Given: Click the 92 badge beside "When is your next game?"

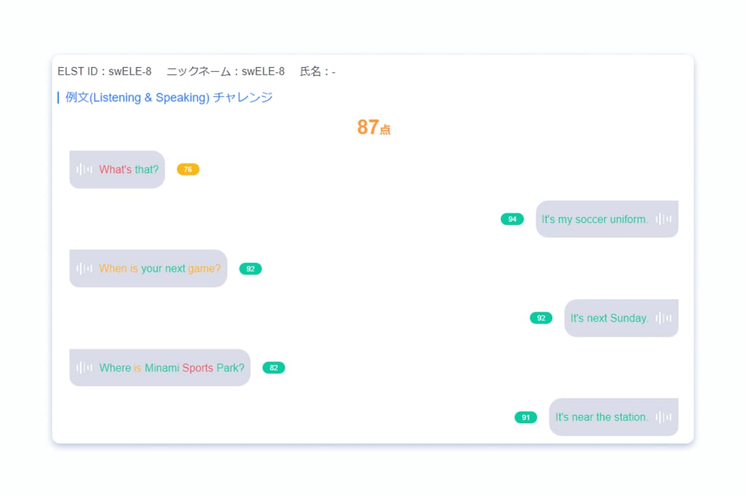Looking at the screenshot, I should coord(250,269).
